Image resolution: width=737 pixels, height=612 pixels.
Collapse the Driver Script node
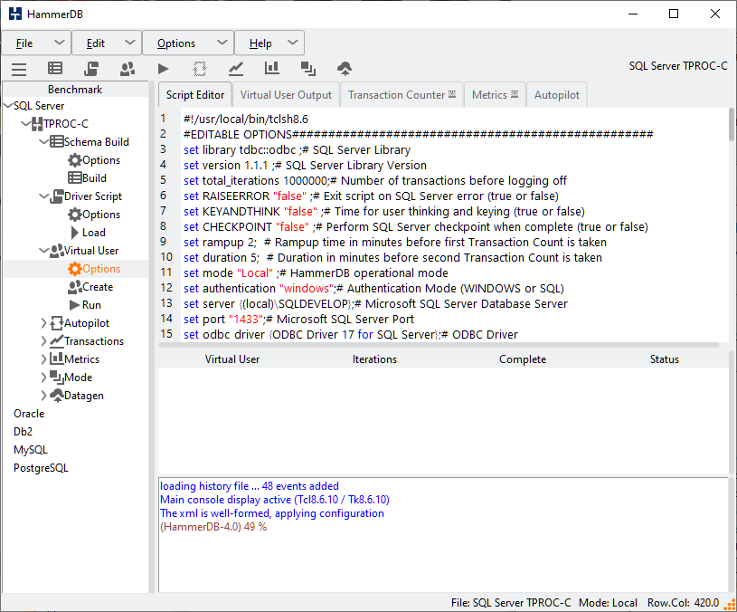tap(44, 196)
